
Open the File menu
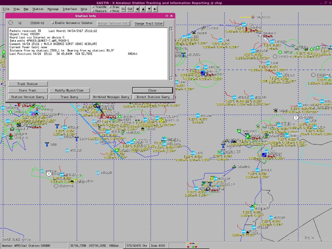pos(6,9)
